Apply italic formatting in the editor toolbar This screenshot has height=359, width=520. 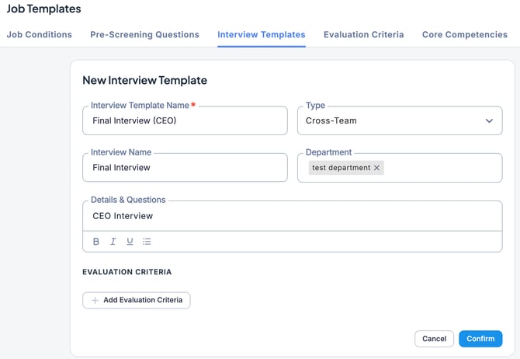113,242
